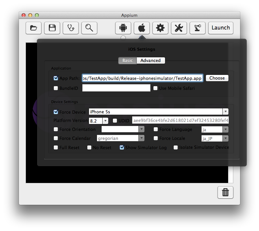Switch to the Advanced tab

[151, 61]
